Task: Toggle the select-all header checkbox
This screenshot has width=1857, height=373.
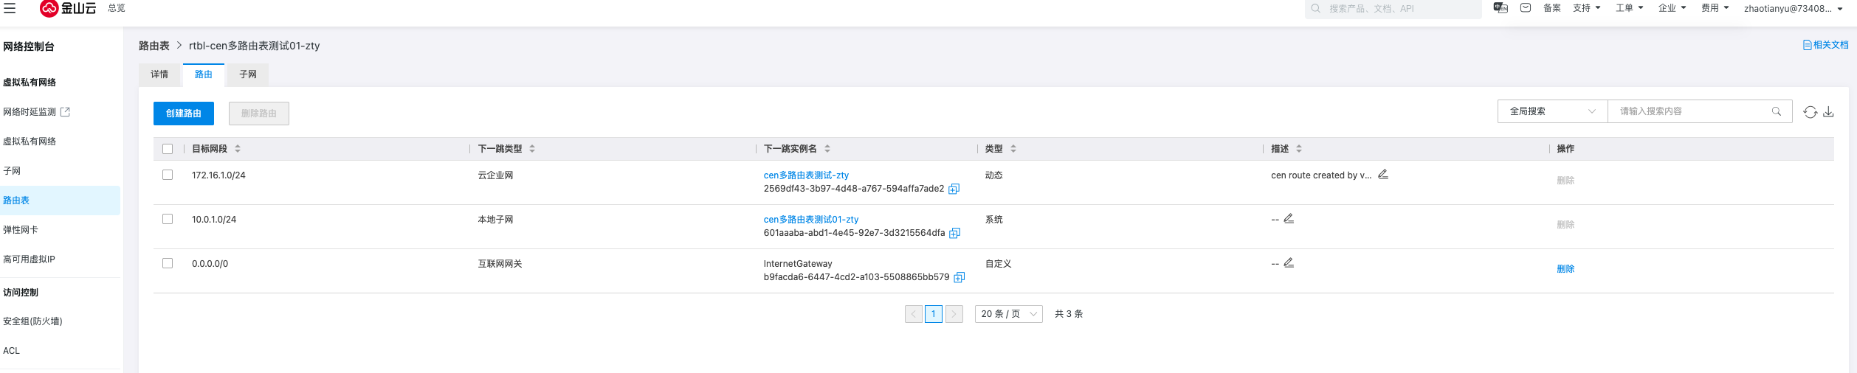Action: (168, 149)
